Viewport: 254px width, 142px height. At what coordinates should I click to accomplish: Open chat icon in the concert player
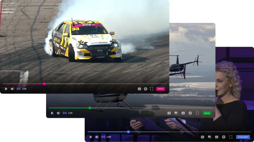coord(209,137)
